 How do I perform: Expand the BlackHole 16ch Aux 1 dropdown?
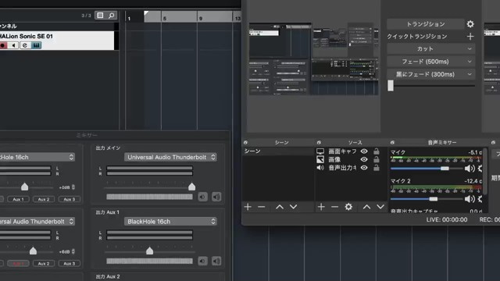point(170,222)
